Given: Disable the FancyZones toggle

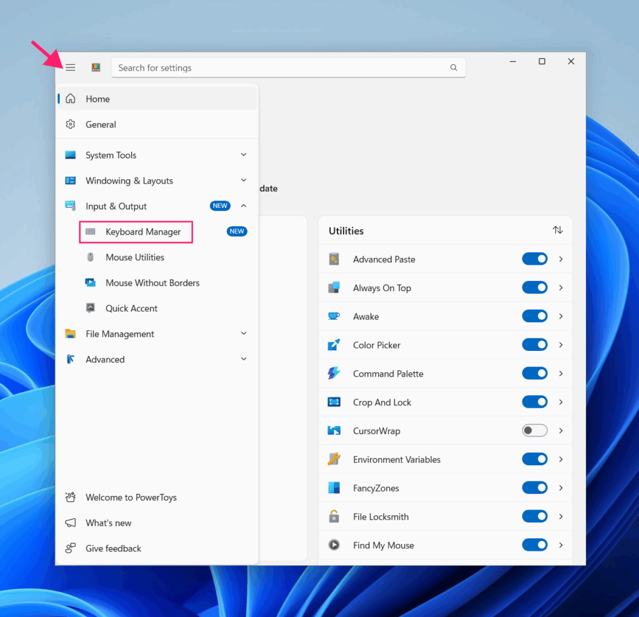Looking at the screenshot, I should [535, 488].
